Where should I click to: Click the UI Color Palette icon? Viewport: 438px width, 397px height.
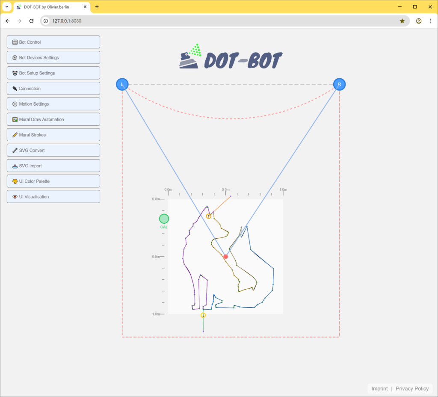click(15, 181)
